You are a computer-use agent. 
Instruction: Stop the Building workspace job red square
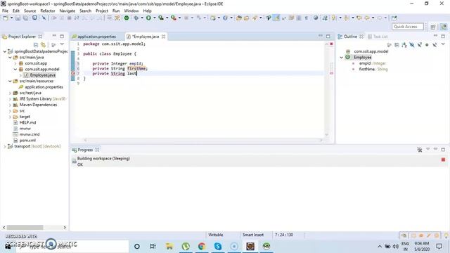tap(443, 160)
